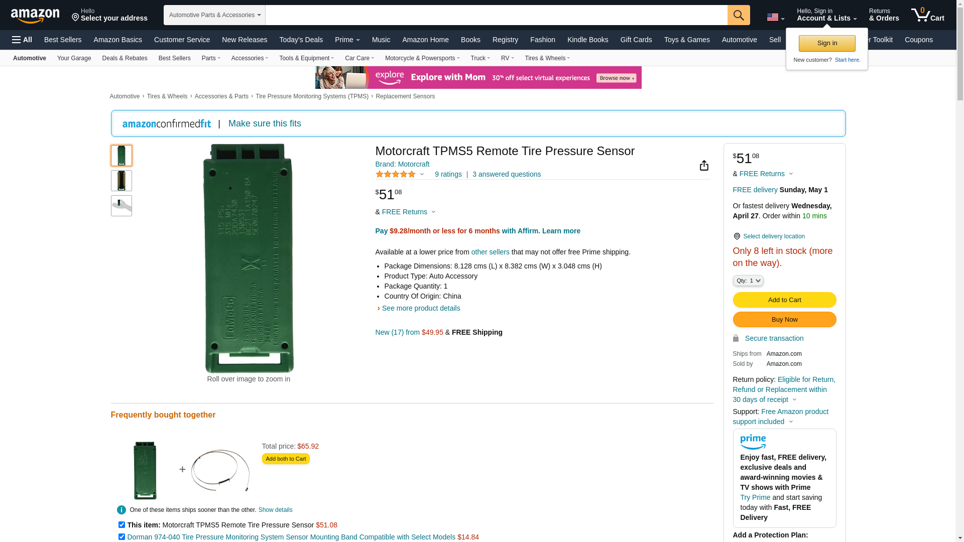The height and width of the screenshot is (542, 964).
Task: Click into the search text field
Action: 496,15
